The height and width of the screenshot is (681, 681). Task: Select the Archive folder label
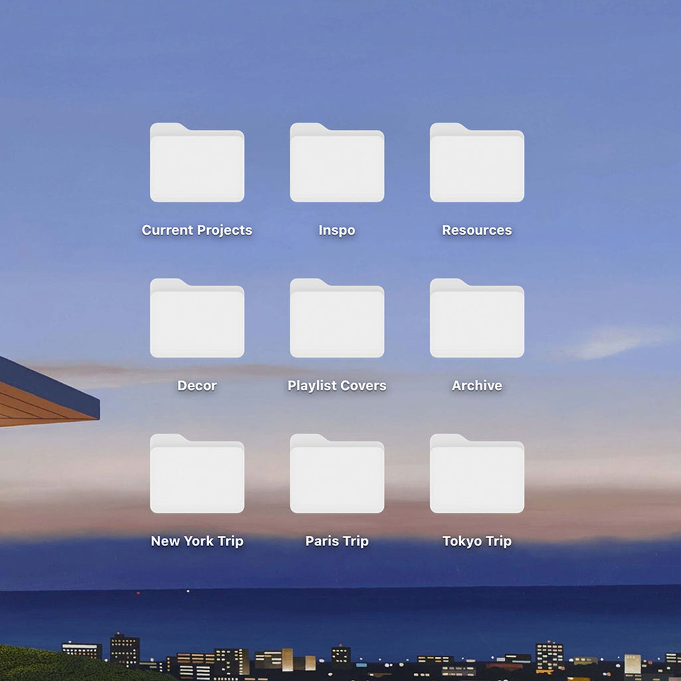tap(476, 386)
